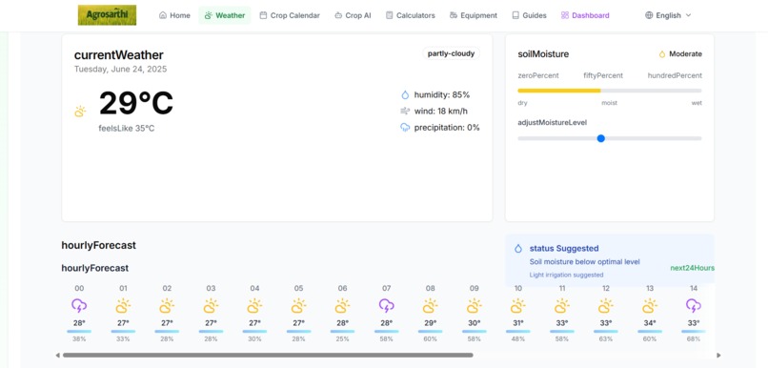Click the Light irrigation suggested text
The width and height of the screenshot is (768, 368).
coord(566,275)
